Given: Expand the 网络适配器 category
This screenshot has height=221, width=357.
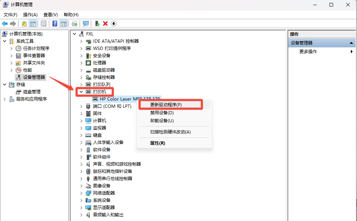Looking at the screenshot, I should tap(81, 193).
